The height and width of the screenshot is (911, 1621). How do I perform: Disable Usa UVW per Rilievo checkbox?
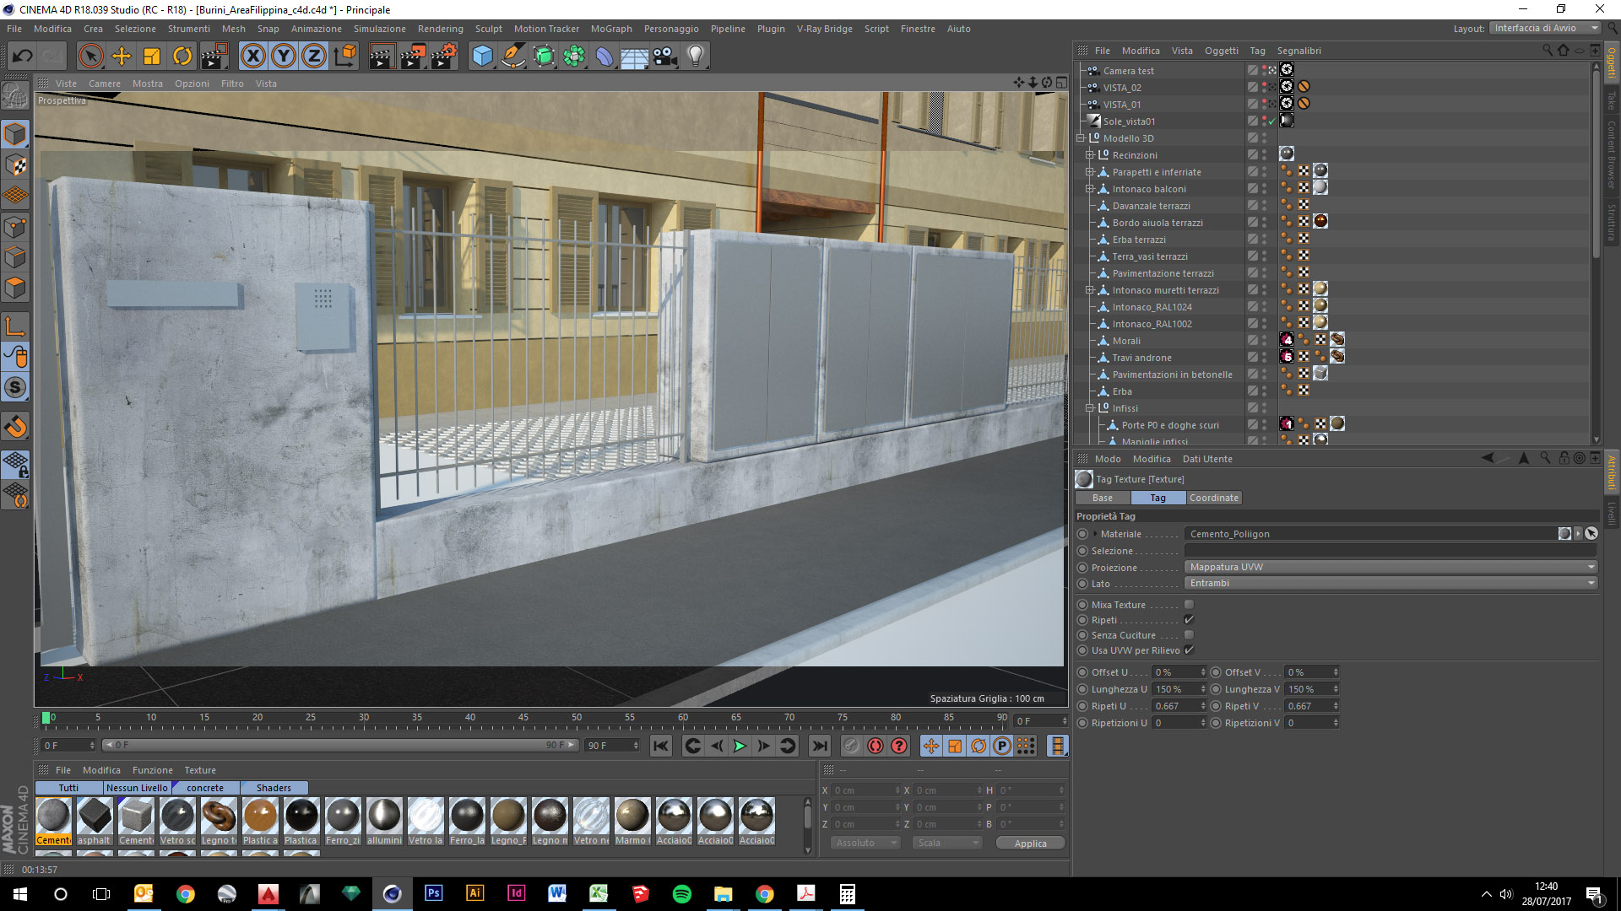(1189, 650)
